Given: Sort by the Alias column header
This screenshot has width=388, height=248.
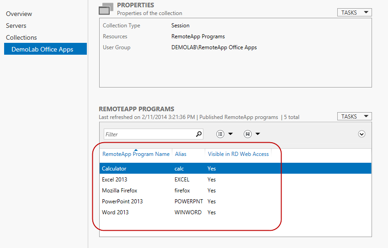Looking at the screenshot, I should coord(181,154).
